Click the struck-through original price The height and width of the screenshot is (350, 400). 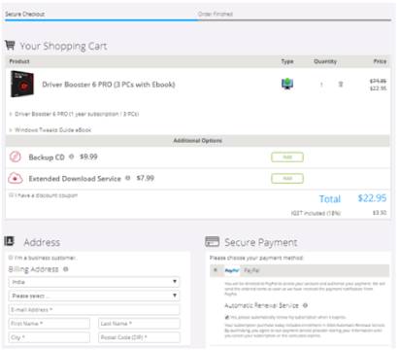point(378,81)
